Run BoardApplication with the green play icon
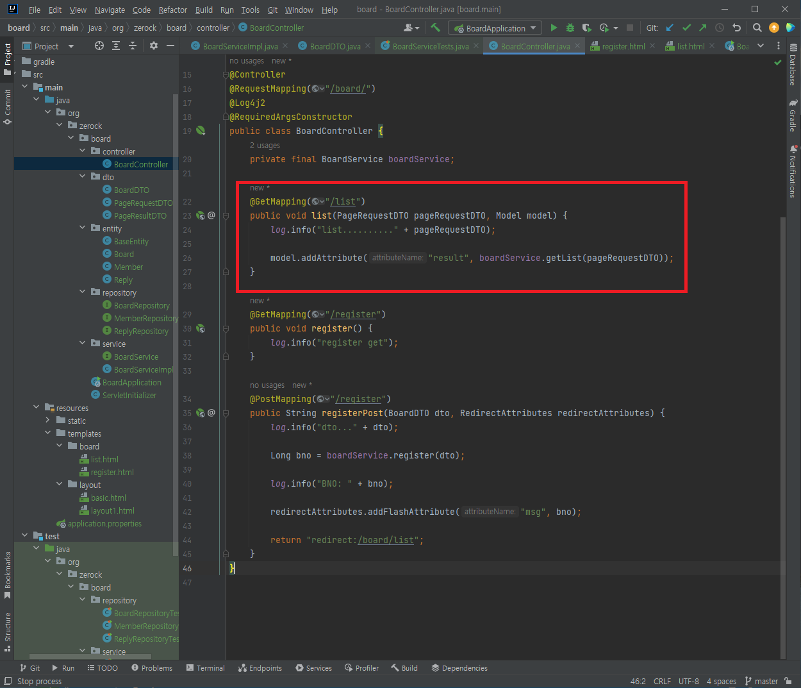Image resolution: width=801 pixels, height=688 pixels. click(x=554, y=28)
